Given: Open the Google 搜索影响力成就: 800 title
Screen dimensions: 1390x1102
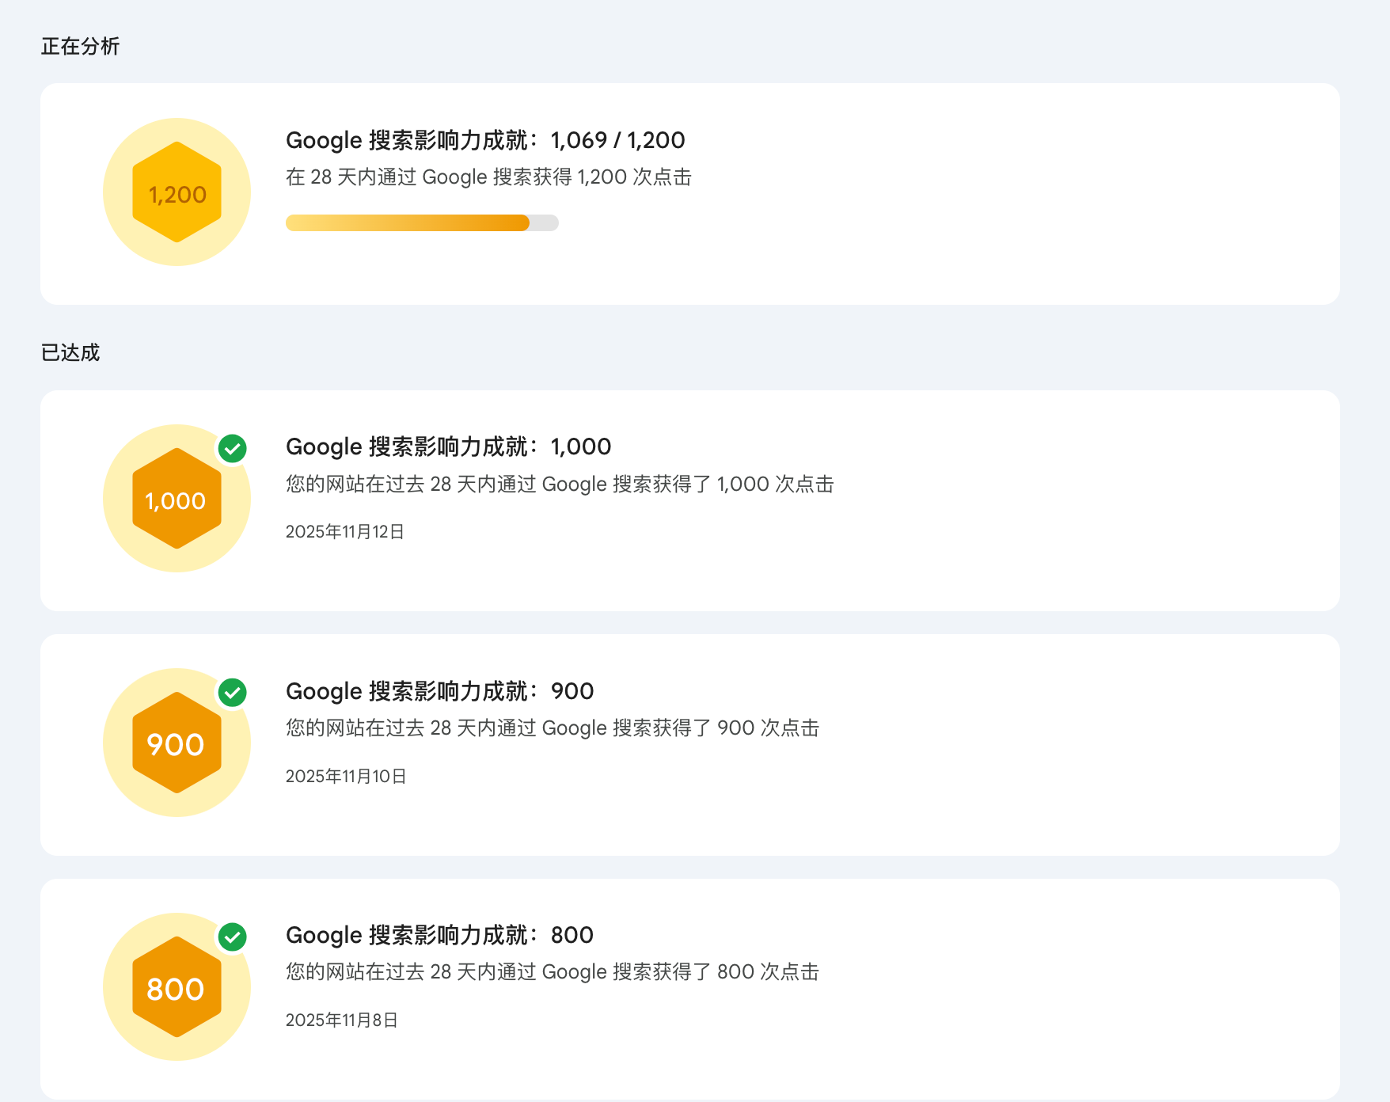Looking at the screenshot, I should [439, 935].
